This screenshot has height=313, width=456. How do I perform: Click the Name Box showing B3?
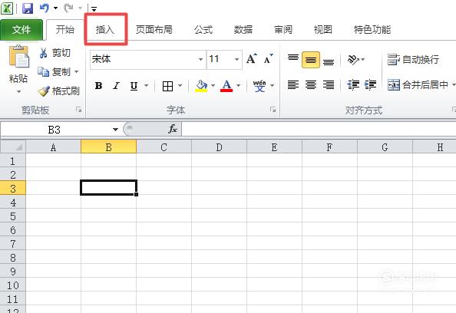tap(55, 130)
